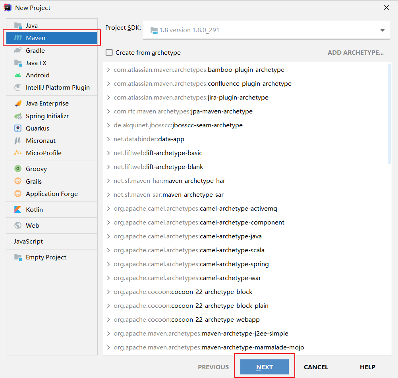Expand jpa-maven-archetype chevron
Screen dimensions: 398x378
pyautogui.click(x=108, y=111)
